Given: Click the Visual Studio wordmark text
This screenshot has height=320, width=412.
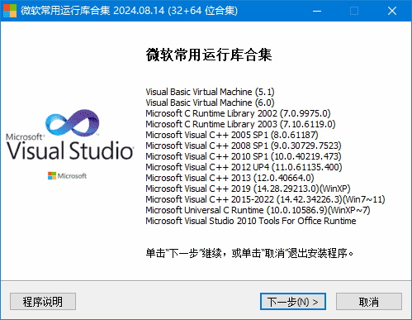Looking at the screenshot, I should (70, 150).
